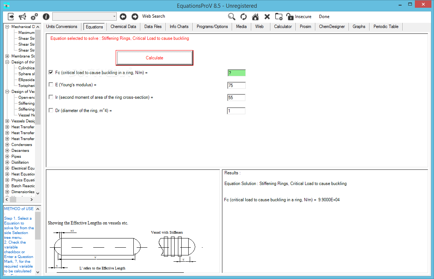This screenshot has height=279, width=434.
Task: Select the Torispherical tree item
Action: pyautogui.click(x=26, y=86)
